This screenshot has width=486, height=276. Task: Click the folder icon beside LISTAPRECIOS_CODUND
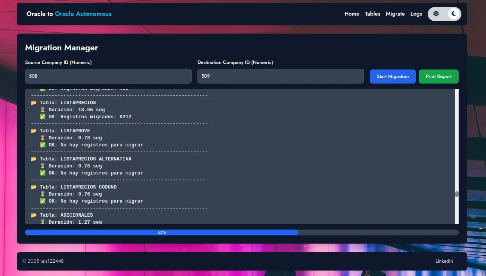pyautogui.click(x=34, y=187)
